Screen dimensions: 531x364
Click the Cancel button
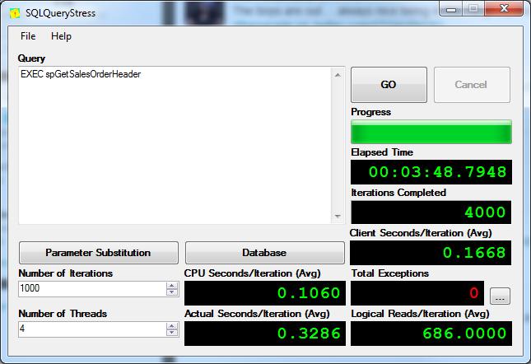tap(472, 85)
